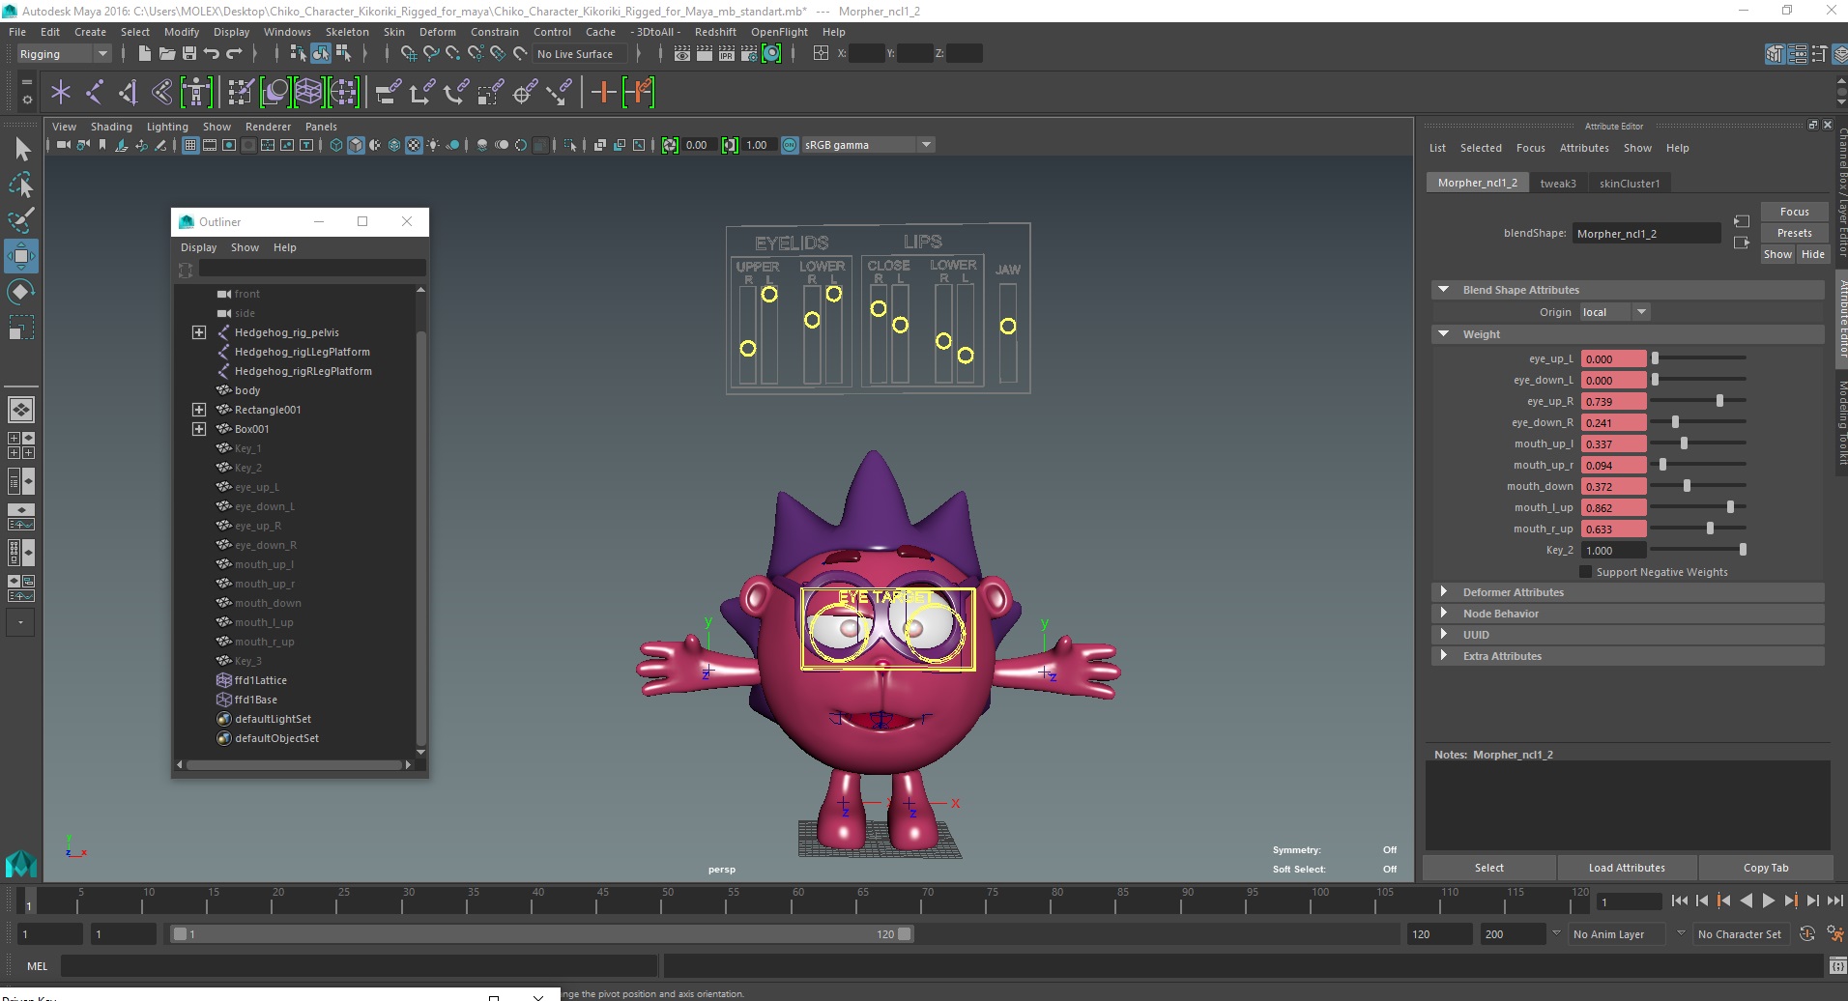Click the Save scene floppy icon
The width and height of the screenshot is (1848, 1001).
(189, 54)
